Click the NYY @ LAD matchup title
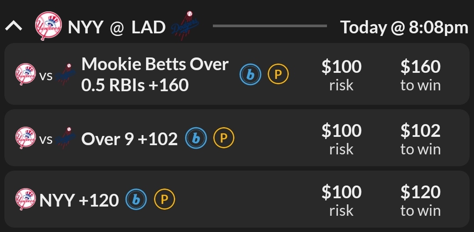 click(117, 27)
